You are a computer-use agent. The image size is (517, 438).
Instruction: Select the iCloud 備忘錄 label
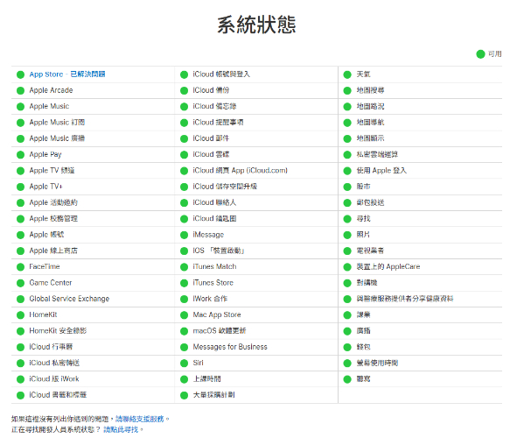point(214,106)
